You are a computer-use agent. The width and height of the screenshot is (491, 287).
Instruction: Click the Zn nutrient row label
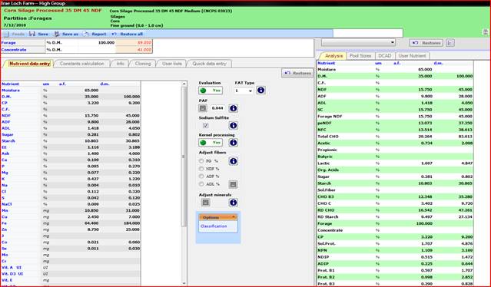point(4,229)
